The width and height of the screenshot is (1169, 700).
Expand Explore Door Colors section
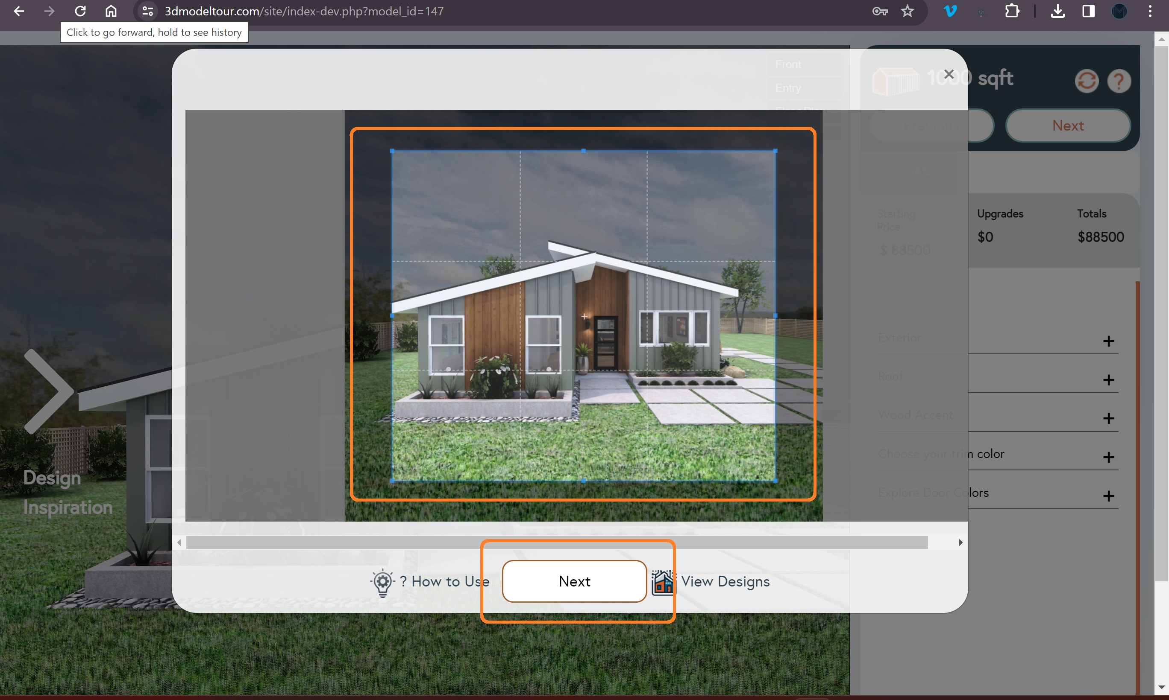1108,495
